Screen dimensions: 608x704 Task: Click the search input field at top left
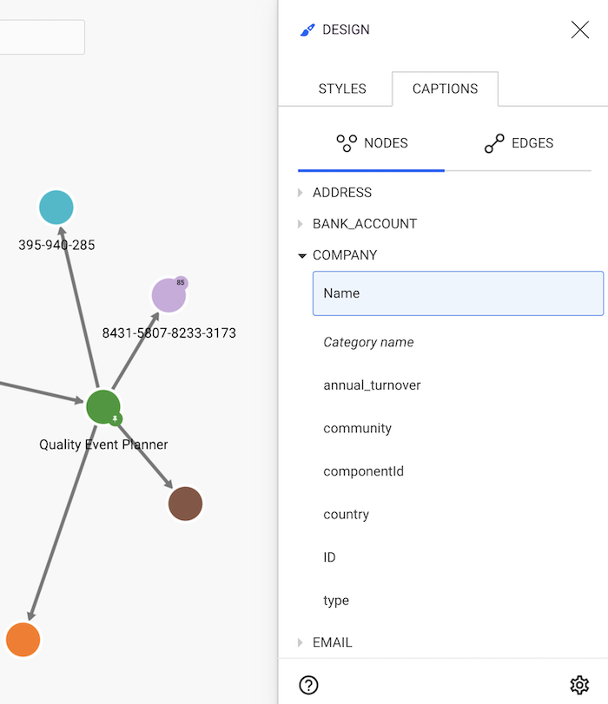[42, 37]
